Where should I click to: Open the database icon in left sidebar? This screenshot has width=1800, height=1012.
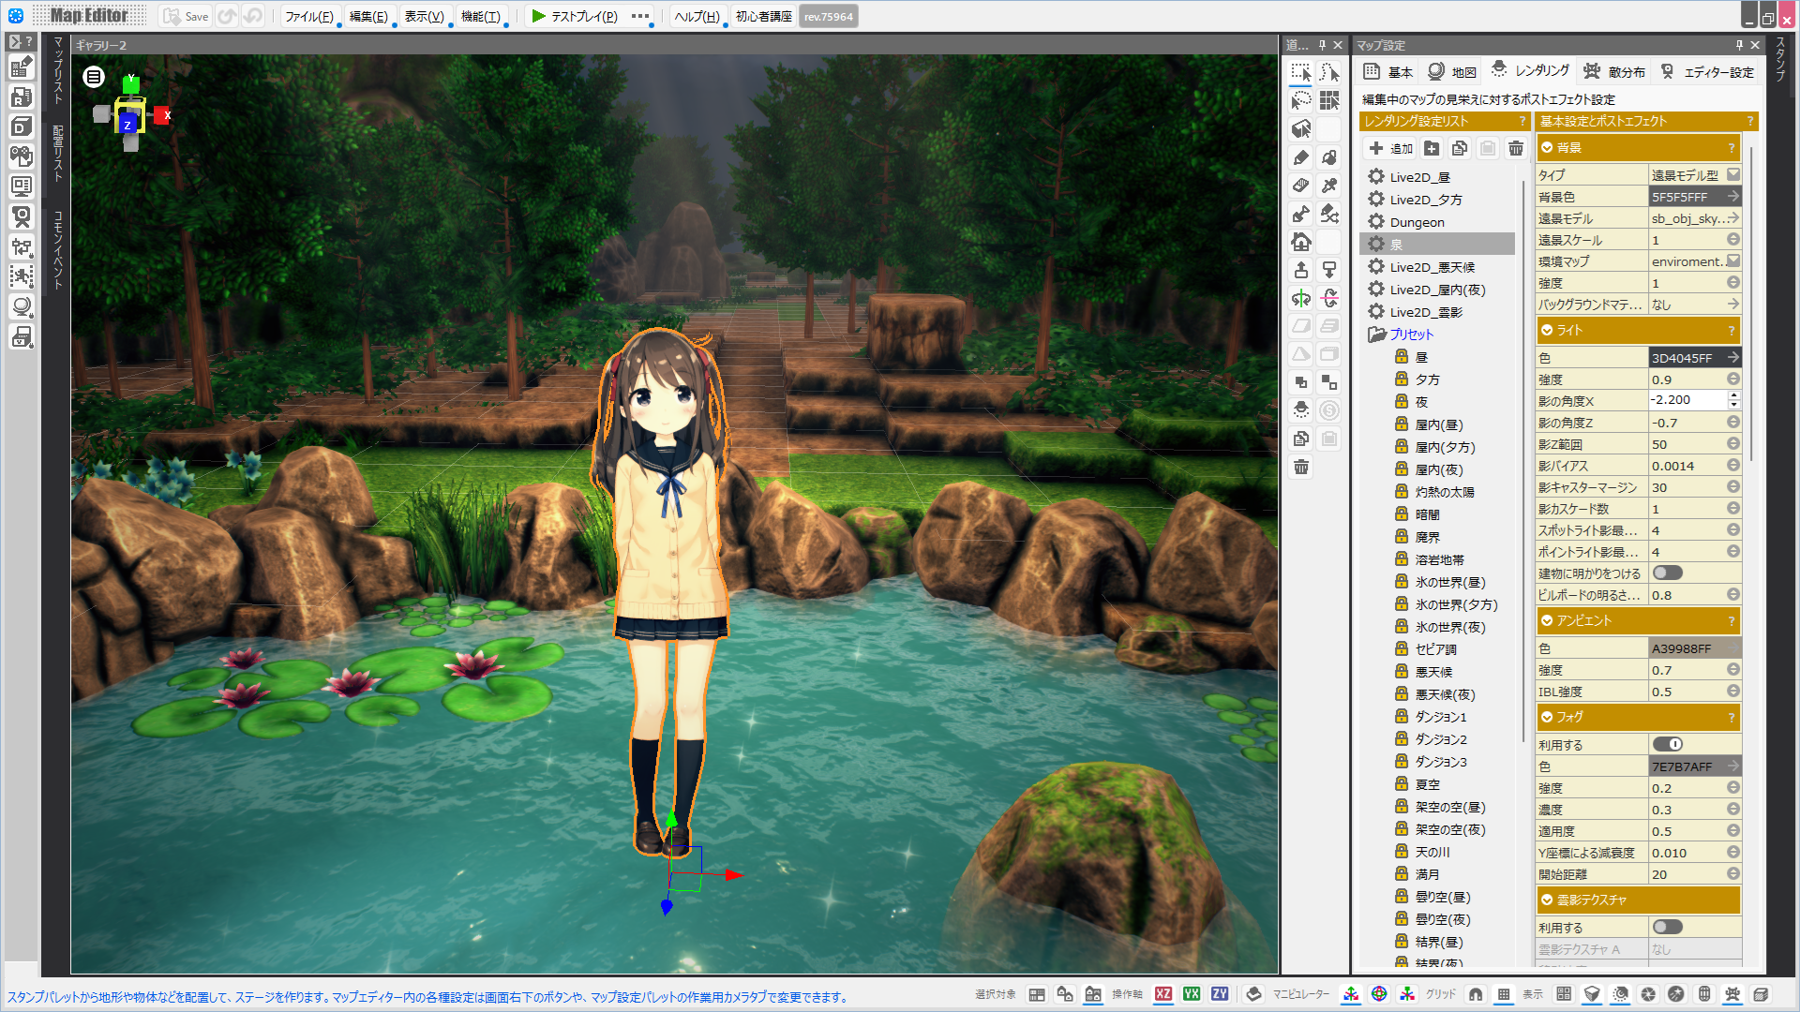coord(22,126)
